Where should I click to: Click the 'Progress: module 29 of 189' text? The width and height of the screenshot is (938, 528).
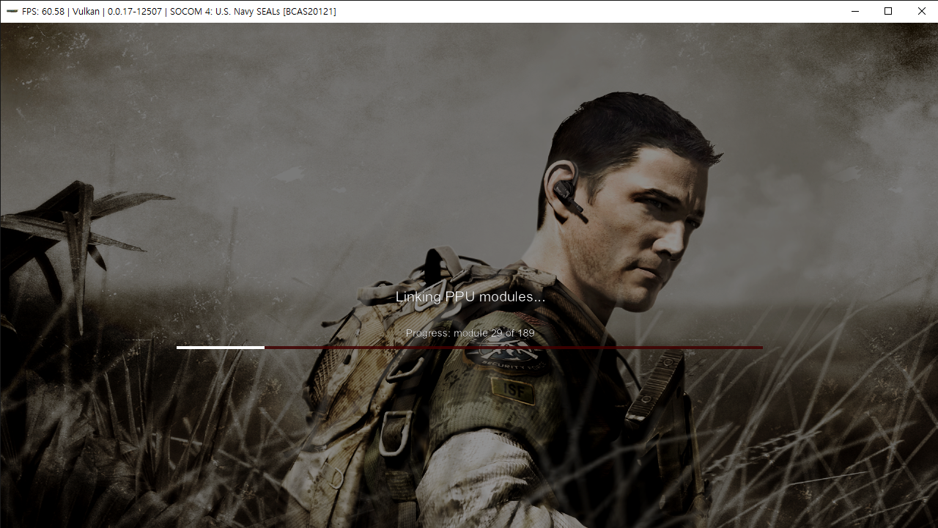[x=470, y=333]
